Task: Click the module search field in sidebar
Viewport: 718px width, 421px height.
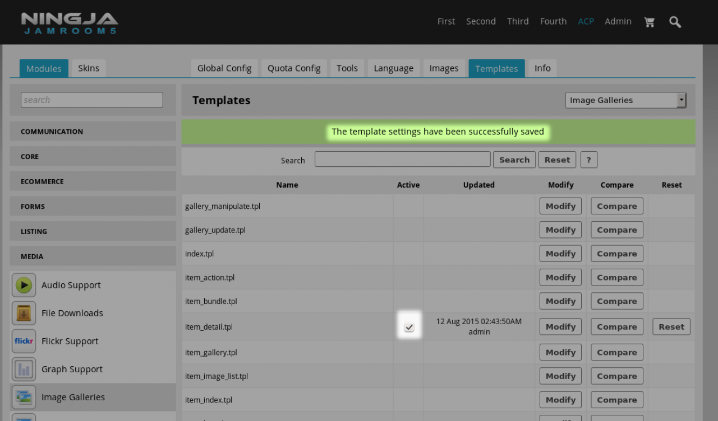Action: click(92, 100)
